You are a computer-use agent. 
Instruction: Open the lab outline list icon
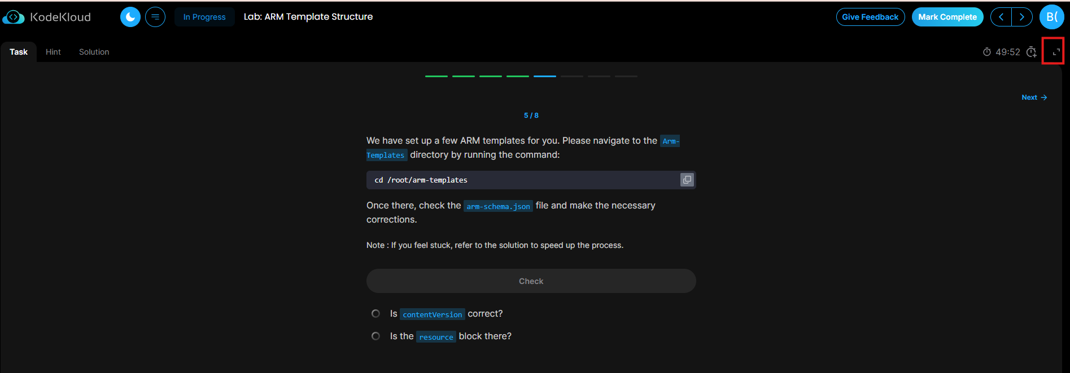tap(155, 17)
